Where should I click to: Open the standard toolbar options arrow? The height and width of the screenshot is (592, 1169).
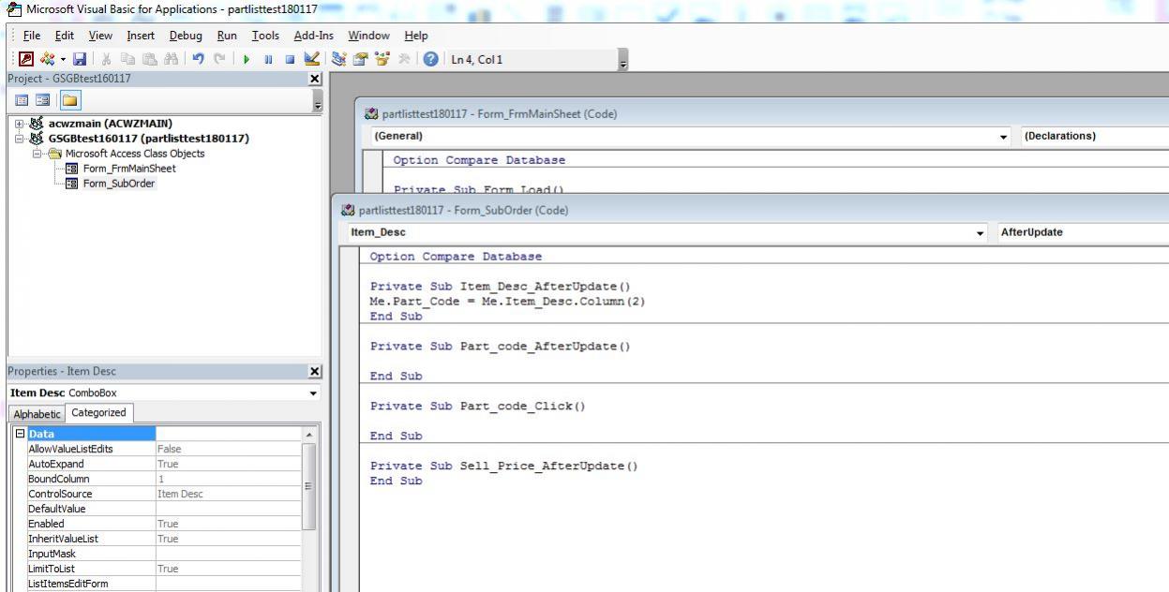pyautogui.click(x=622, y=61)
